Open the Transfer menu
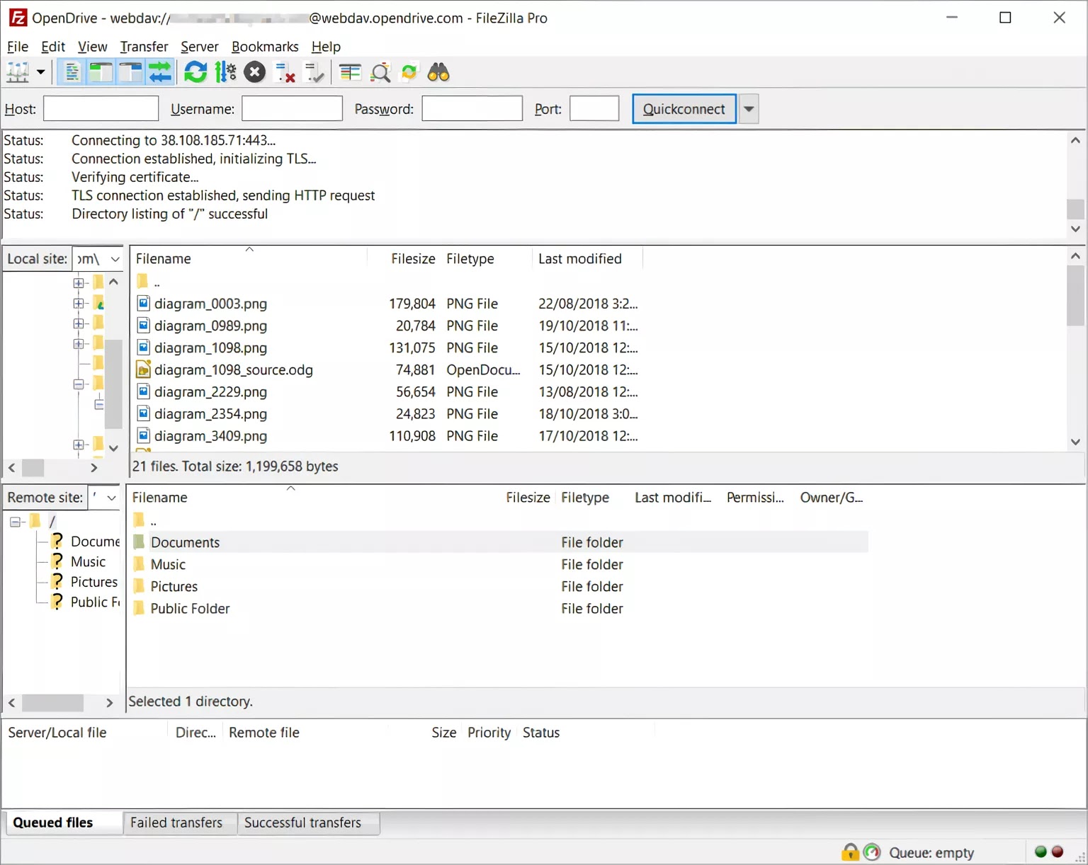Screen dimensions: 1088x865 (x=144, y=47)
